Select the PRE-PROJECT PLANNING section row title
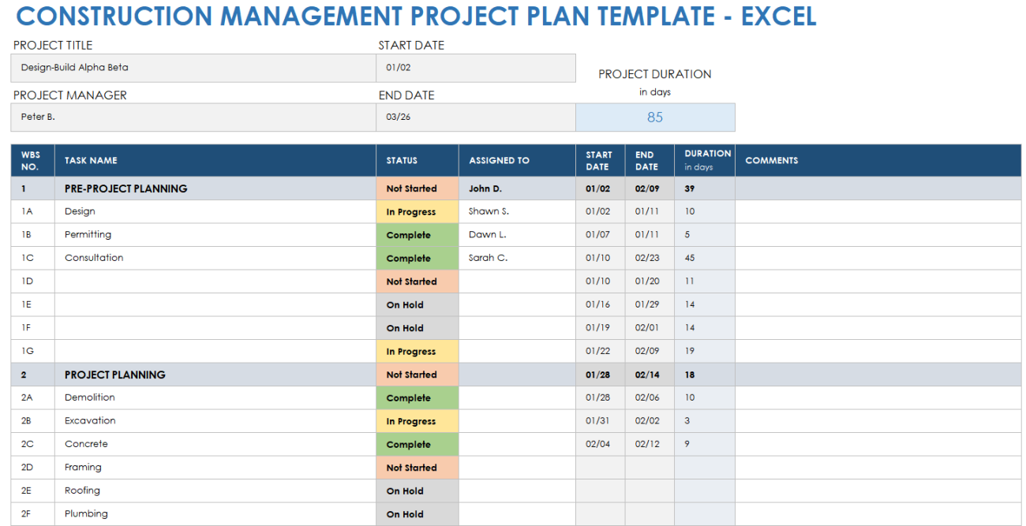Screen dimensions: 1026x526 [215, 188]
